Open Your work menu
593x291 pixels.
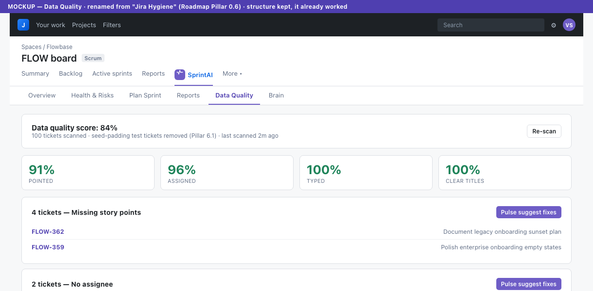[x=51, y=25]
